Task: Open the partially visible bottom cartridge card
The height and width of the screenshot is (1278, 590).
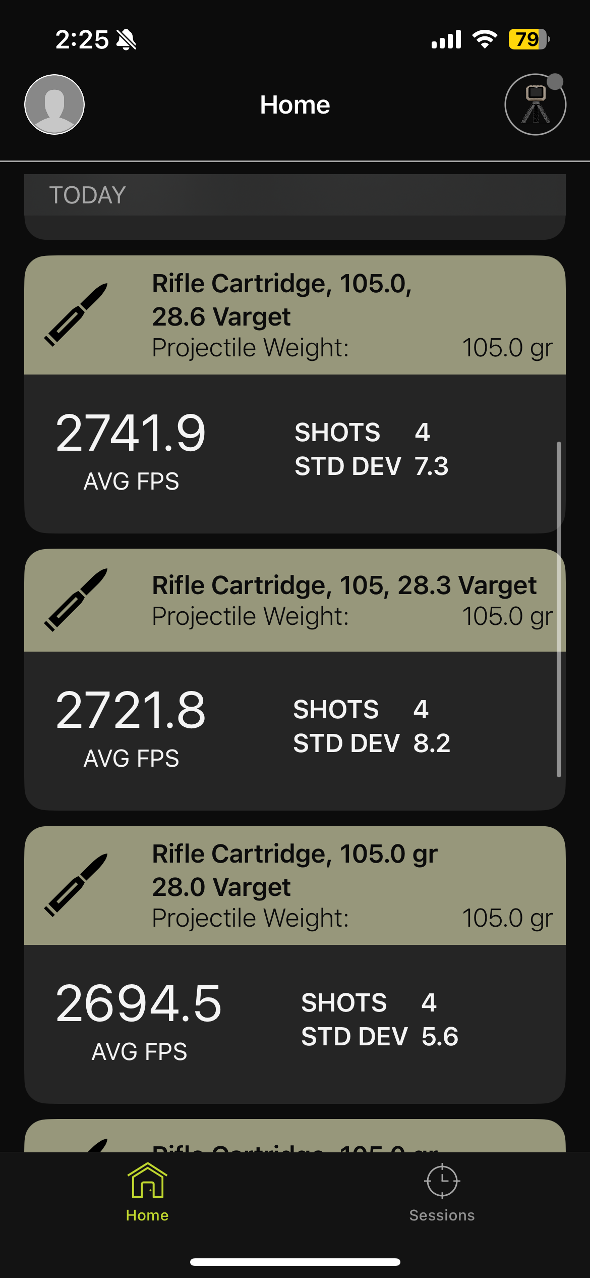Action: tap(294, 1138)
